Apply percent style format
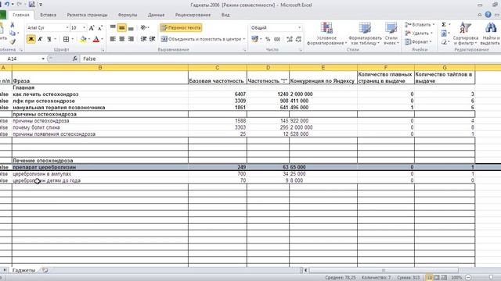The height and width of the screenshot is (281, 501). click(x=268, y=39)
